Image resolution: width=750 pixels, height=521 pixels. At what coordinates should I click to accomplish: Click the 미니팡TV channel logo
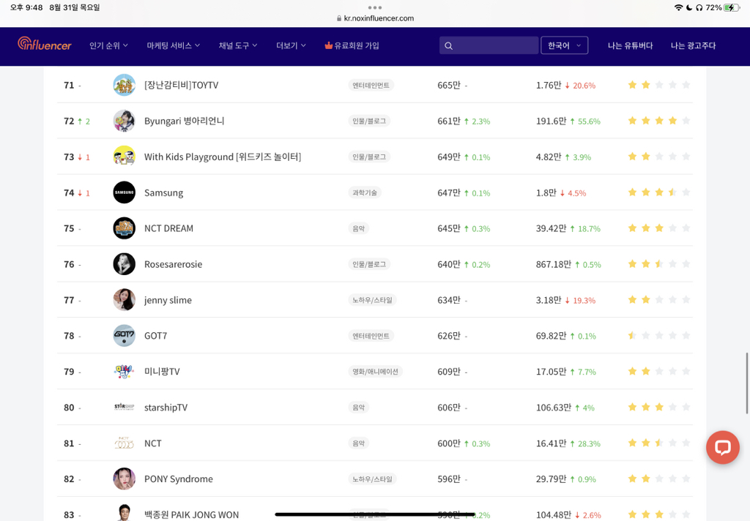click(x=125, y=372)
